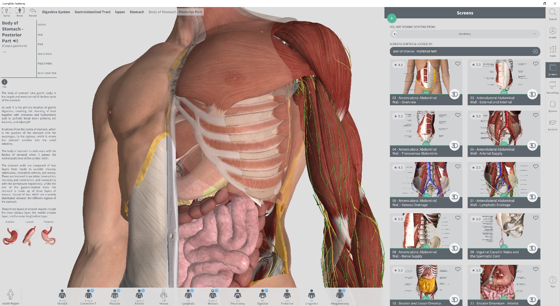
Task: Click the green plus add screen button
Action: [391, 18]
